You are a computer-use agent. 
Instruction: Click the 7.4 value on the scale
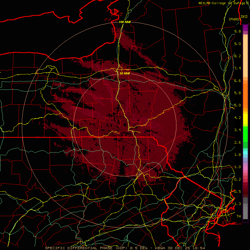[x=237, y=68]
